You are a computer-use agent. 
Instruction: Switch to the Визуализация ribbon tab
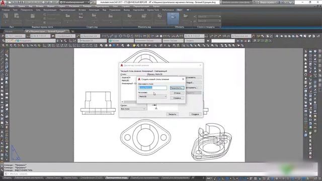click(x=50, y=10)
